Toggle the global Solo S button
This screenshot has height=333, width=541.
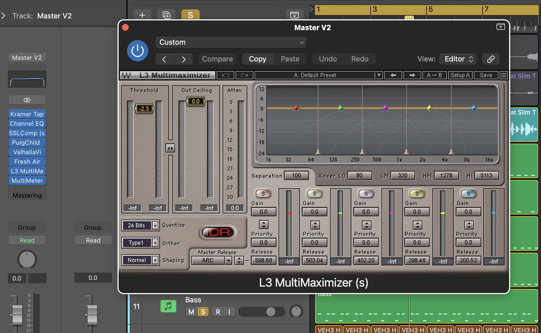tap(190, 15)
